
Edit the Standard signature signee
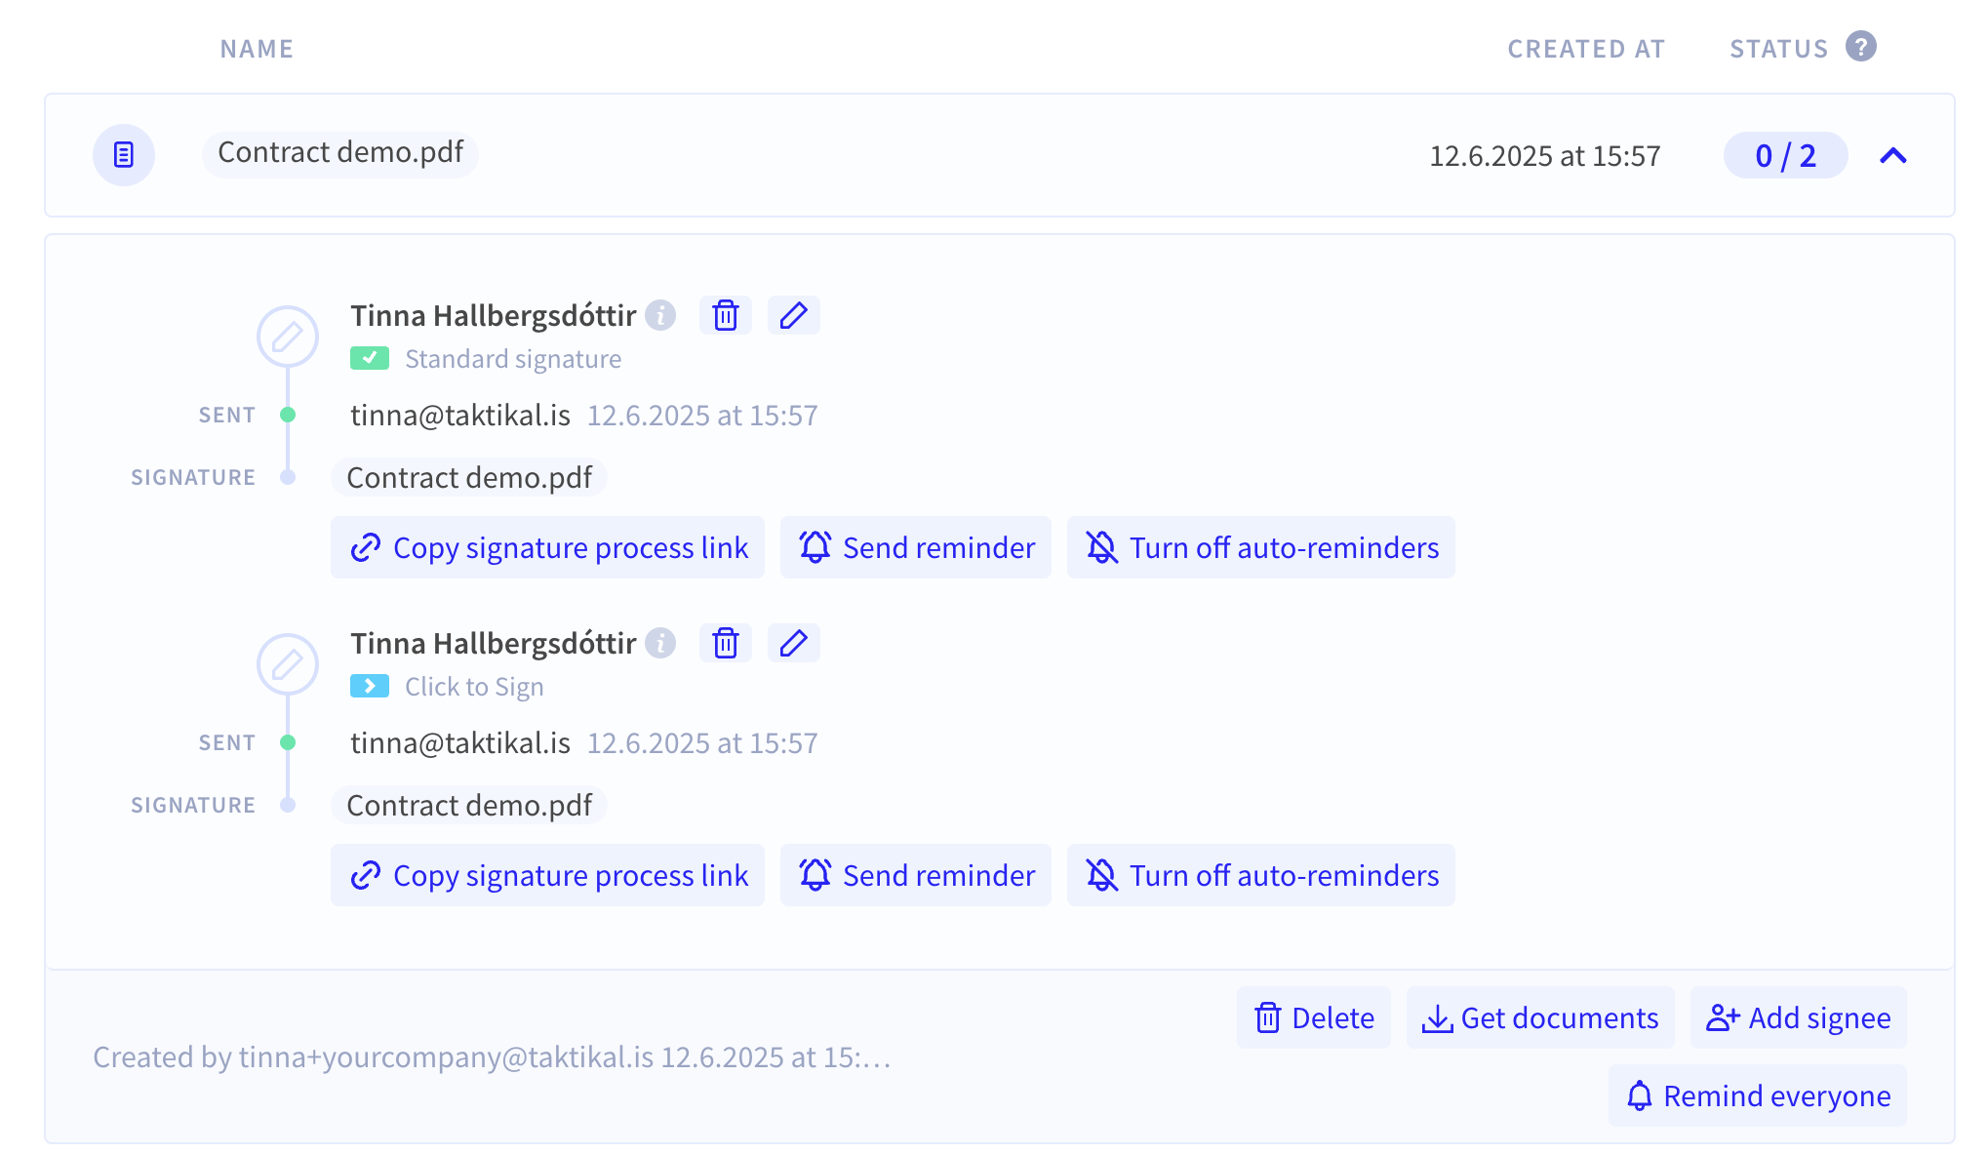pos(793,315)
